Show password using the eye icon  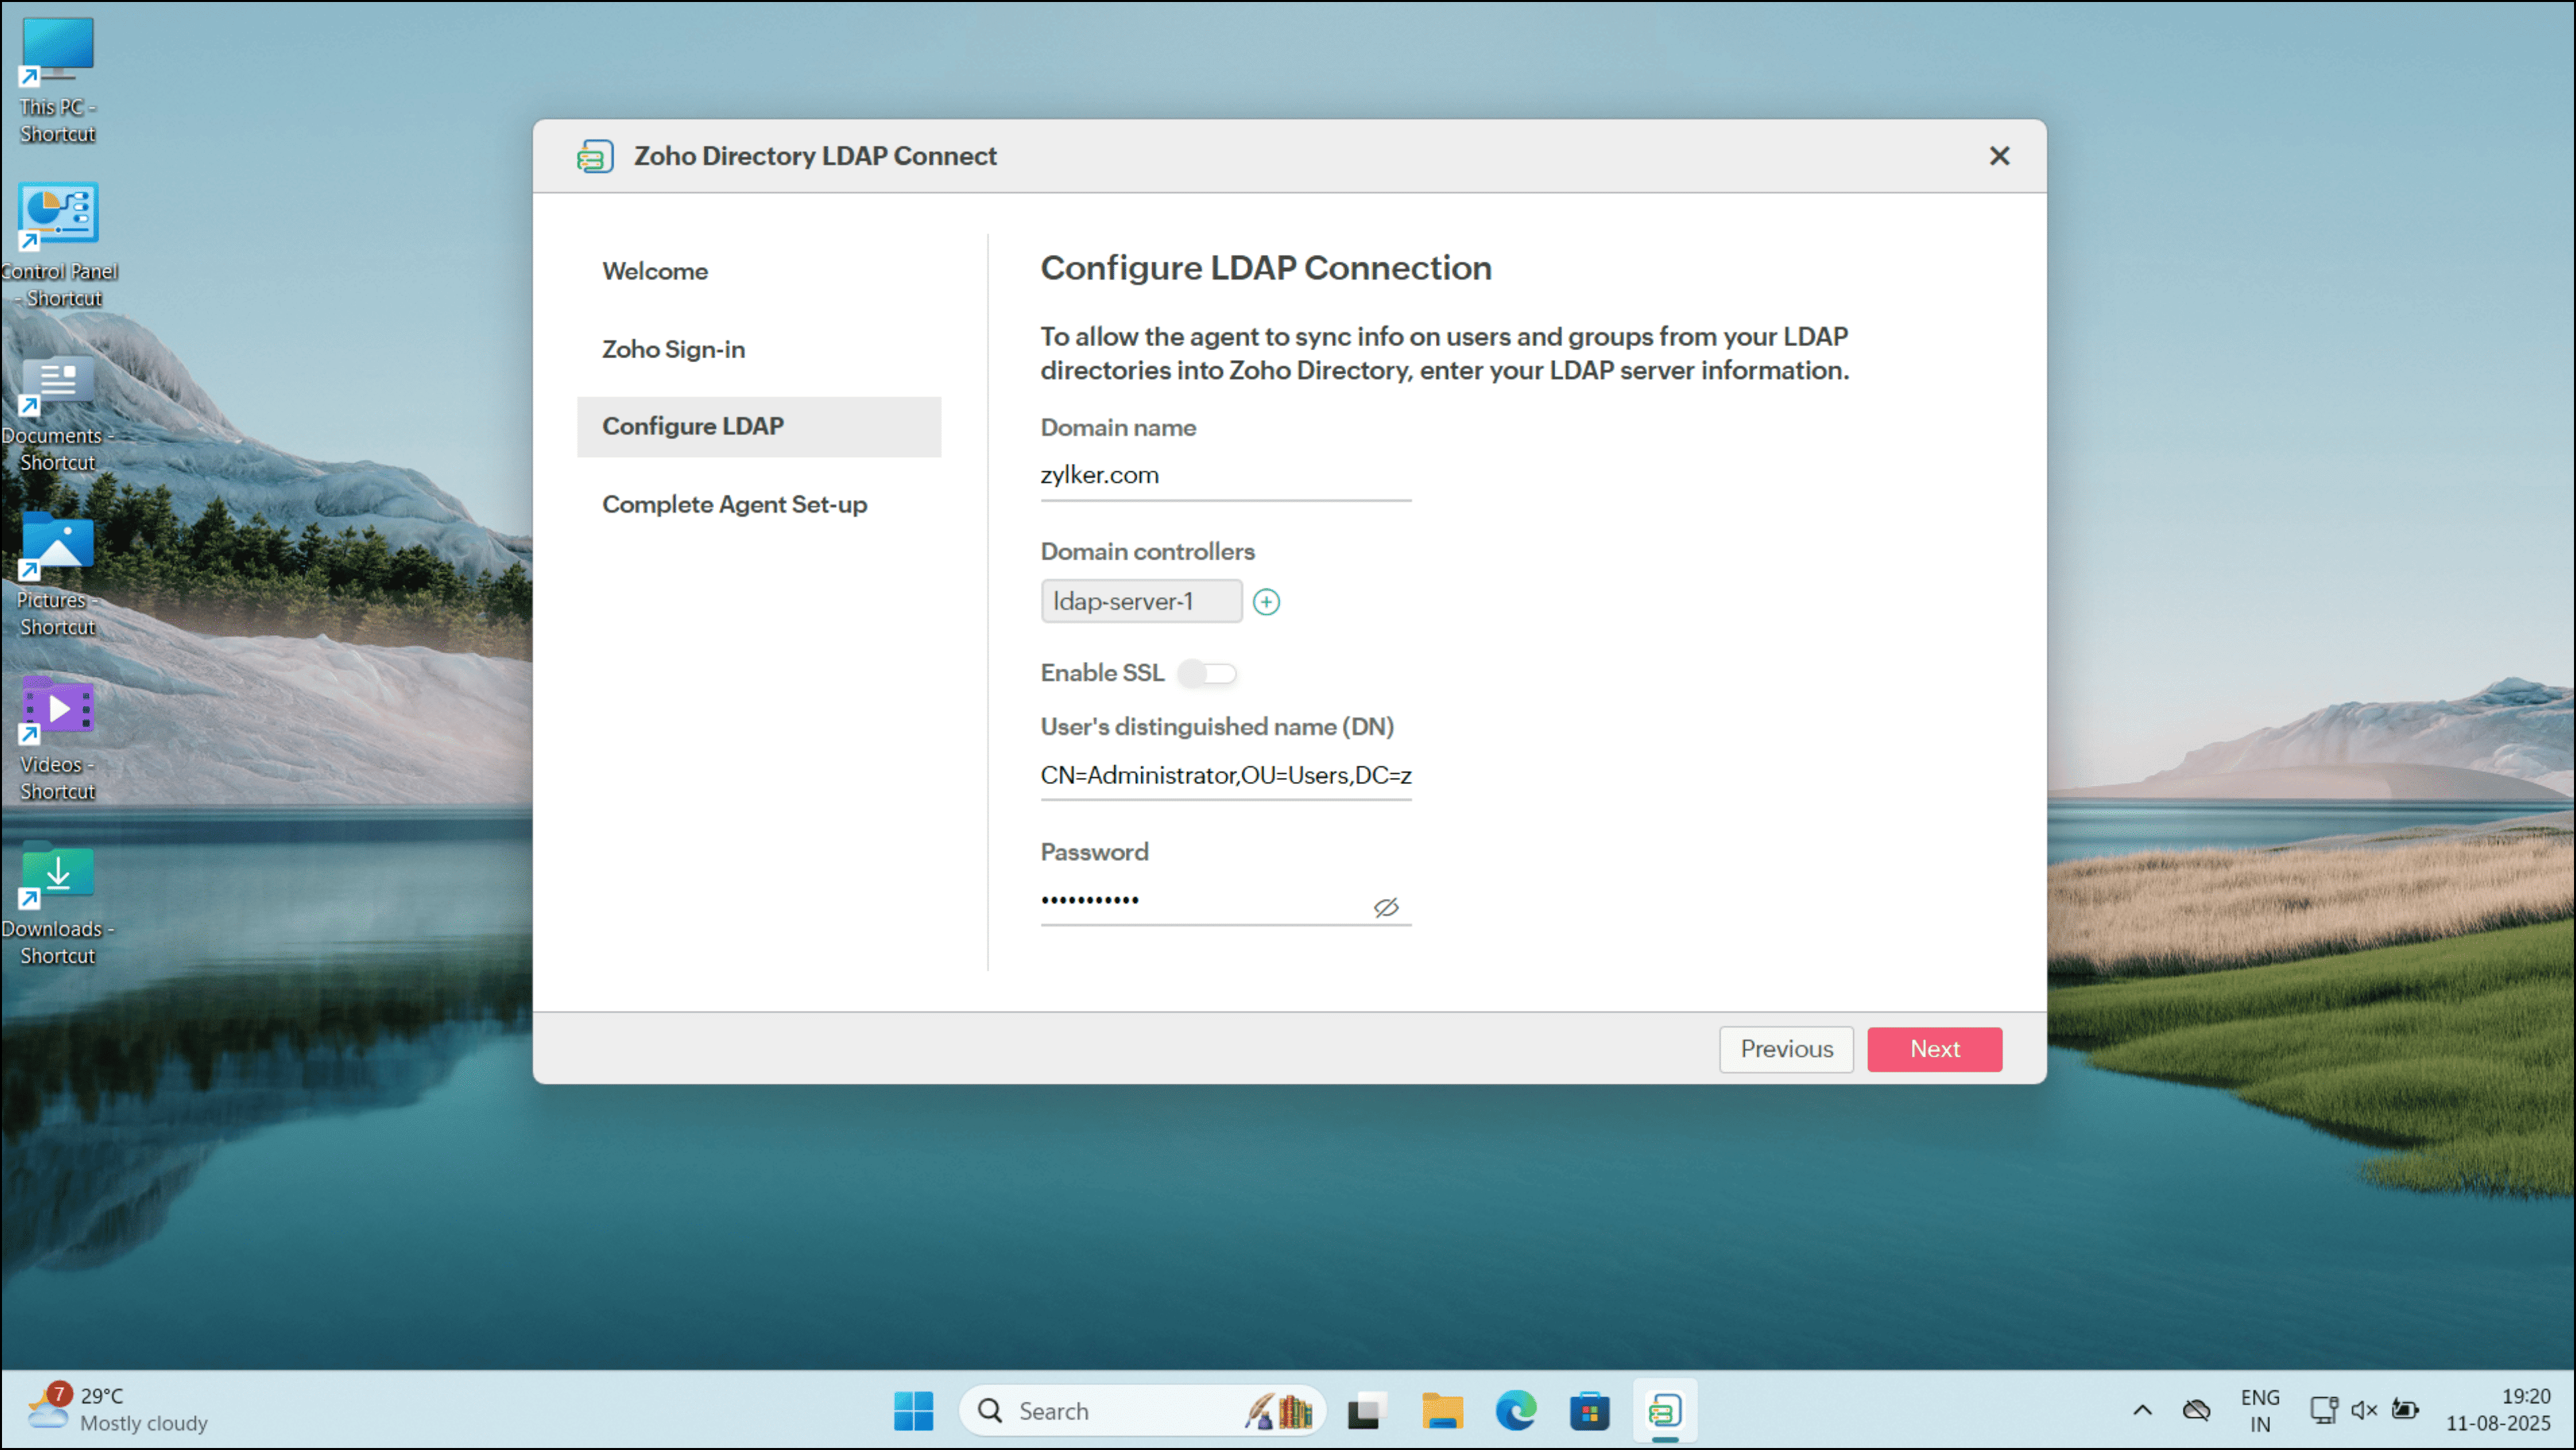point(1386,907)
